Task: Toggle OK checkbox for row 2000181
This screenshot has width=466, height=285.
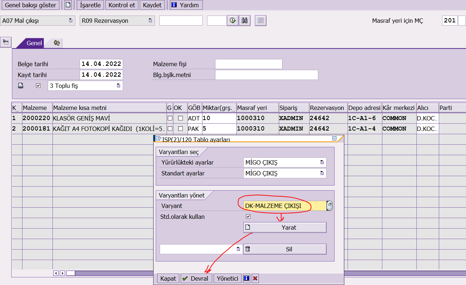Action: tap(180, 128)
